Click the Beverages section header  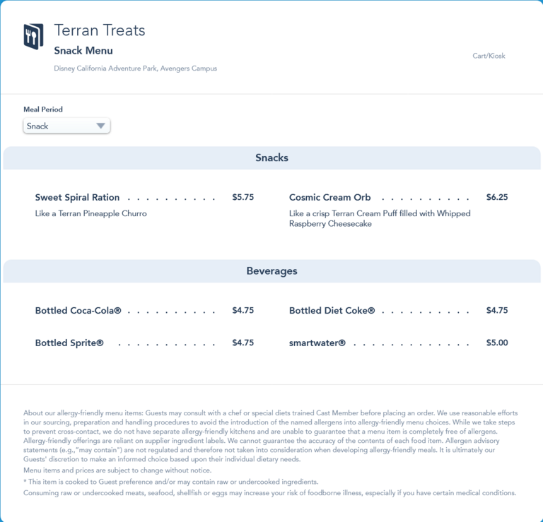tap(271, 271)
